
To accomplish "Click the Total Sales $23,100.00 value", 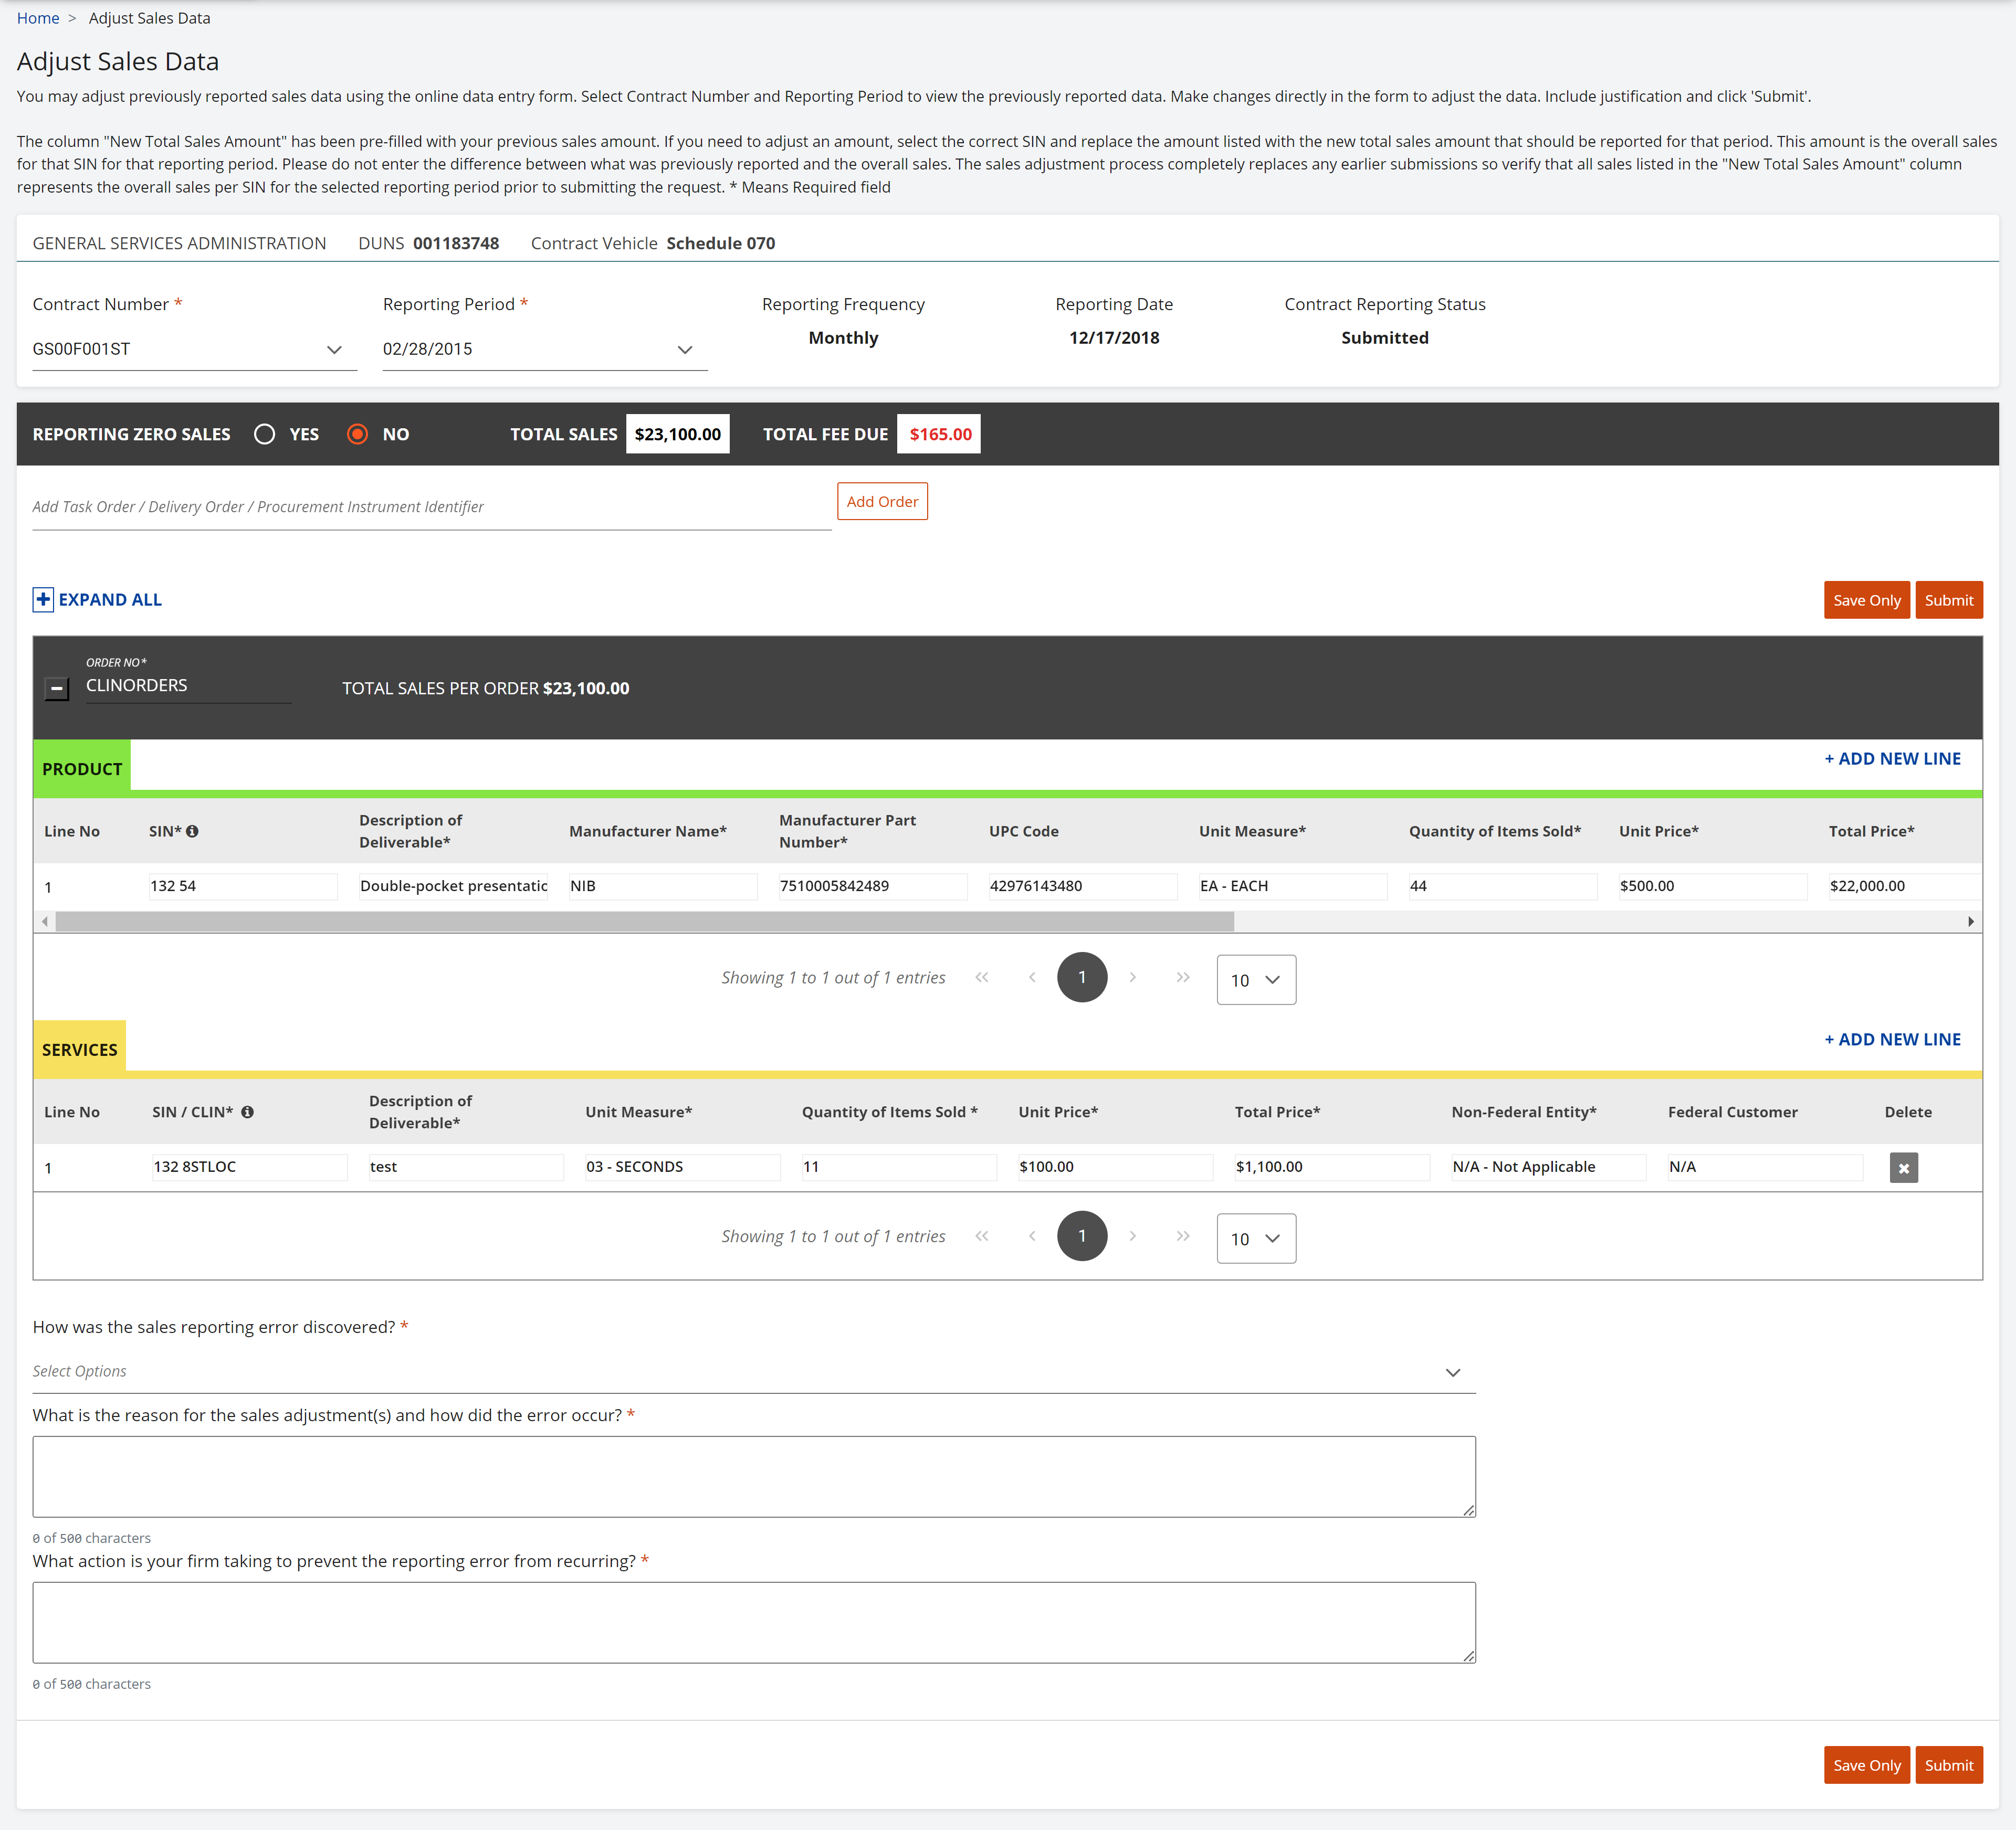I will (x=678, y=435).
